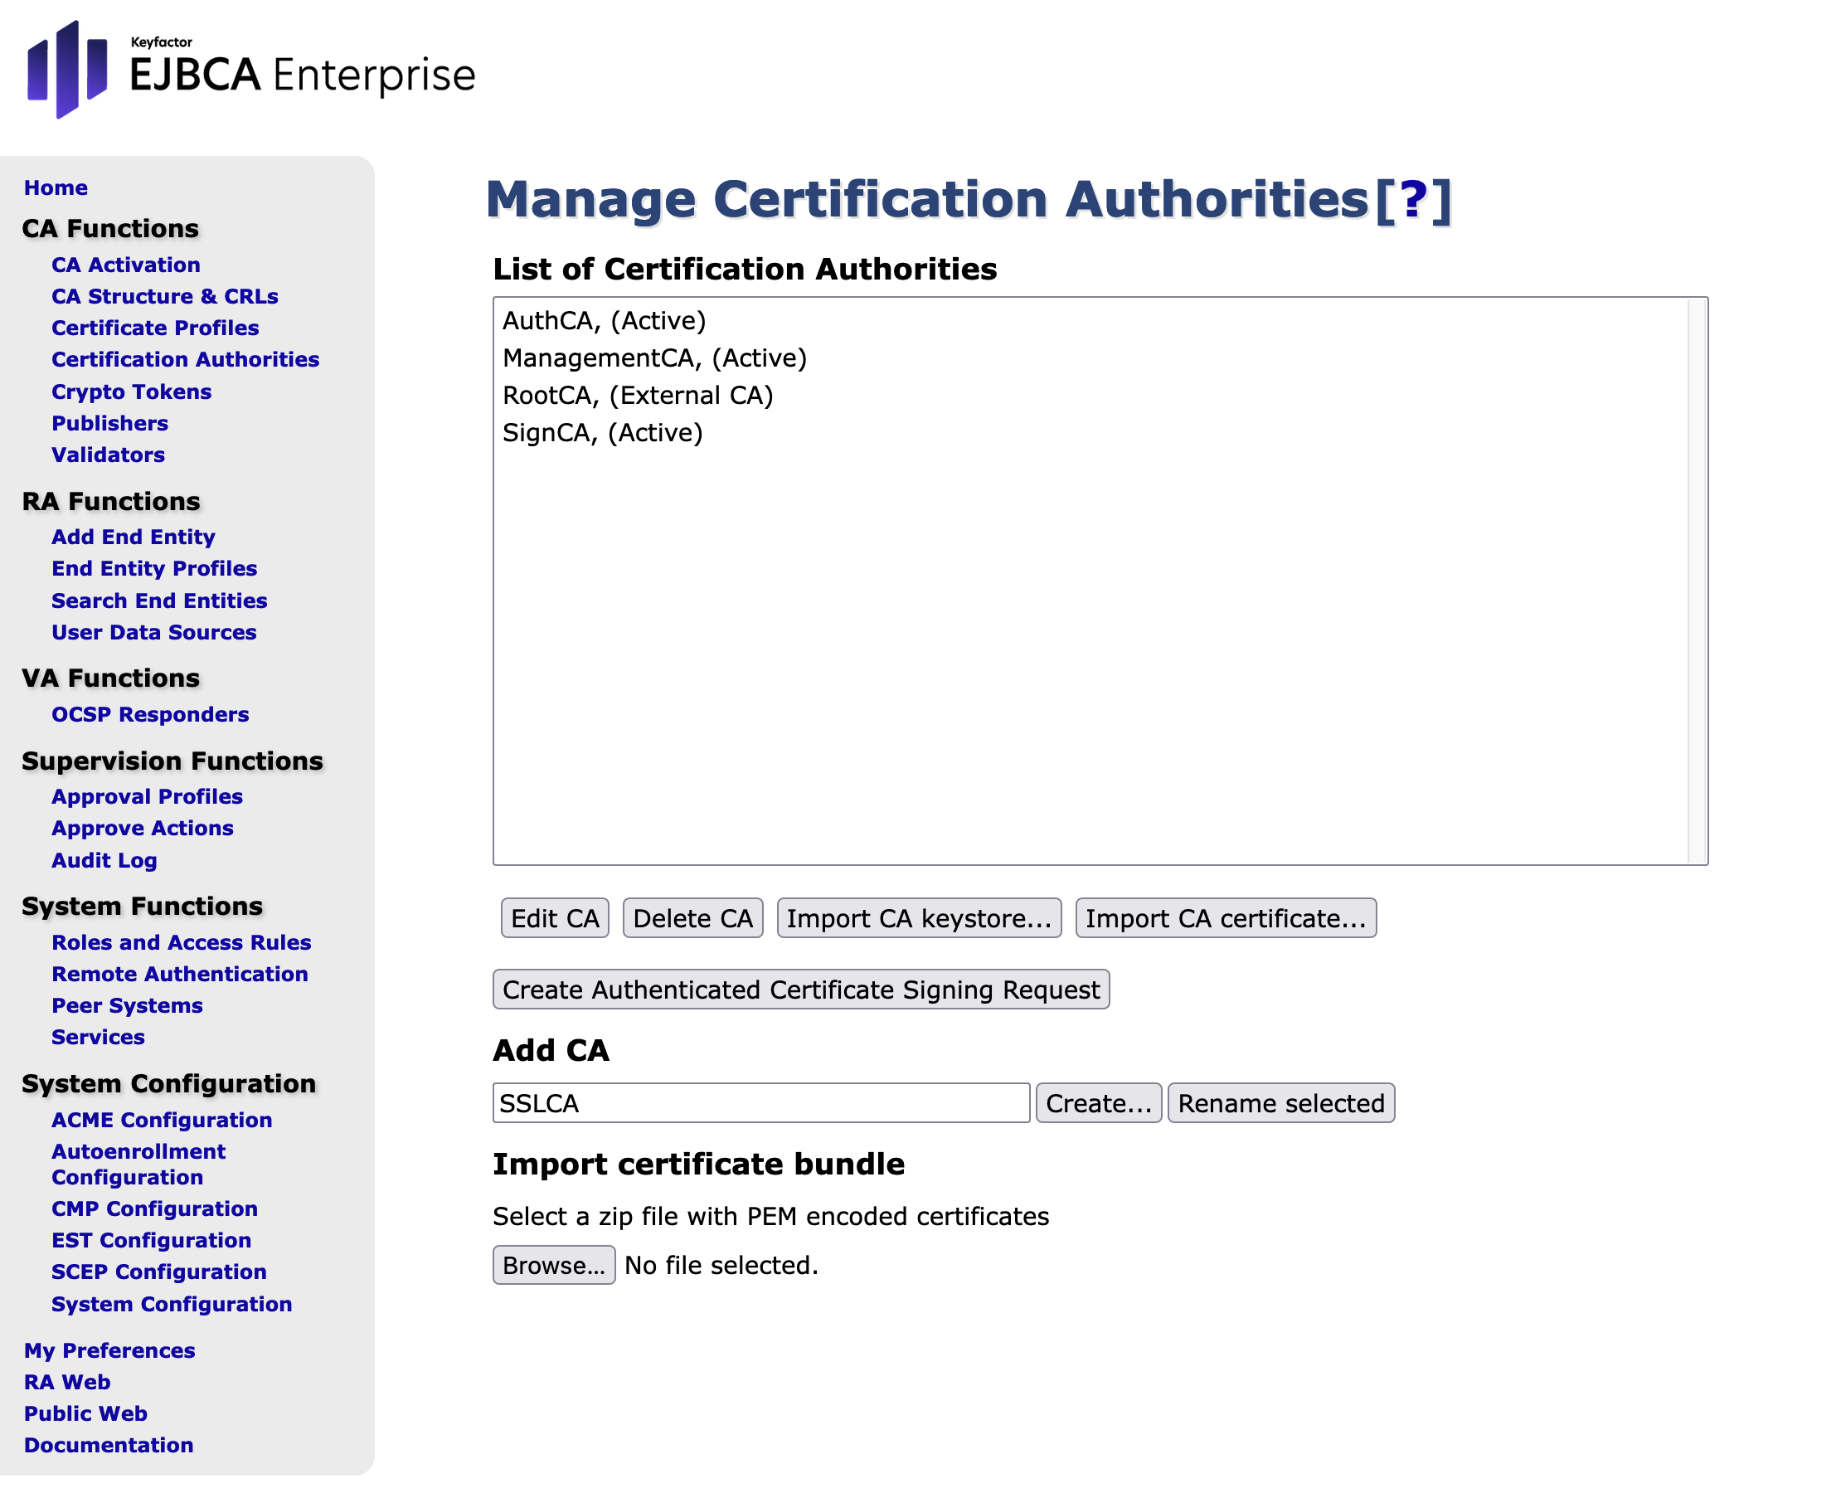Click Rename selected button
This screenshot has height=1493, width=1836.
coord(1280,1103)
